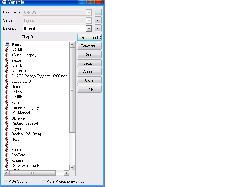Click the speaker icon next to alexos

point(6,60)
